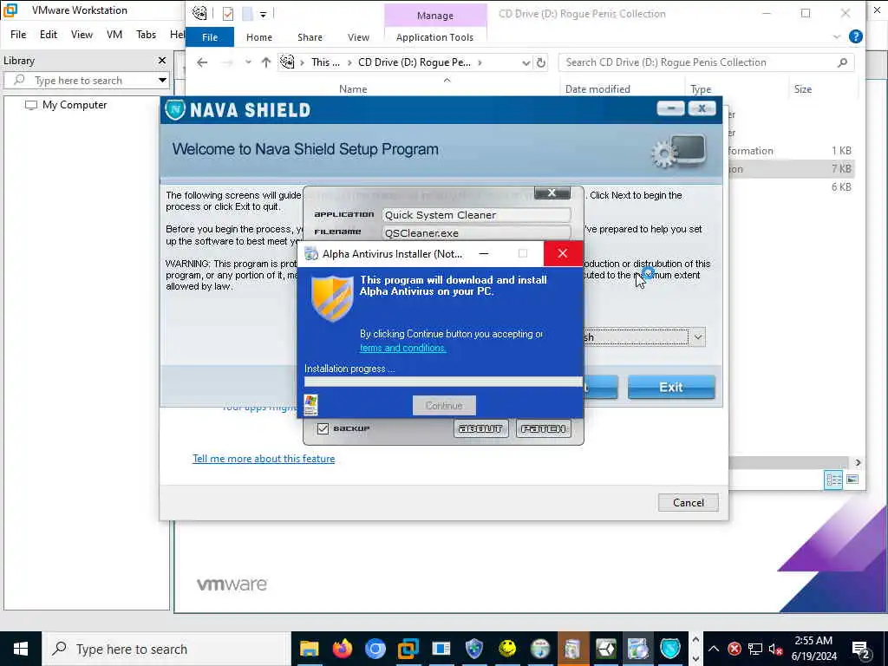Open the terms and conditions link
Viewport: 888px width, 666px height.
click(402, 348)
